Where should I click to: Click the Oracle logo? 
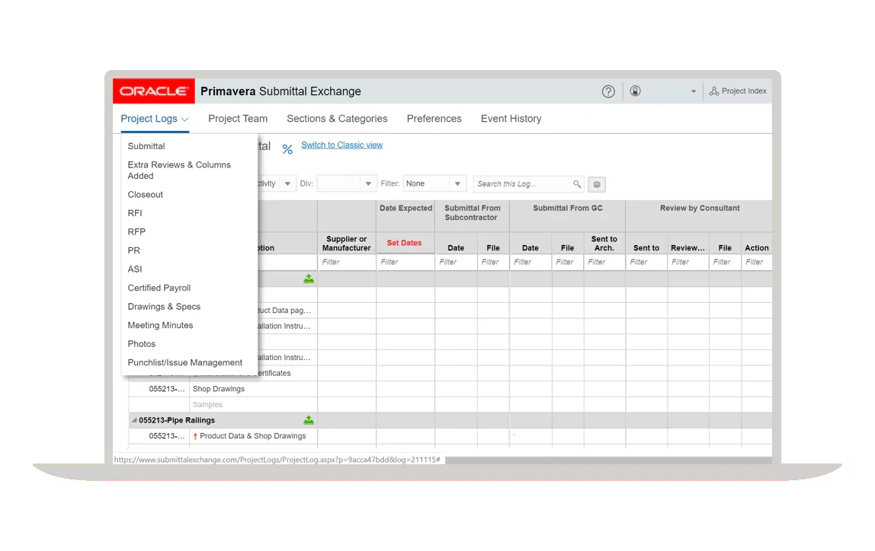[x=153, y=91]
